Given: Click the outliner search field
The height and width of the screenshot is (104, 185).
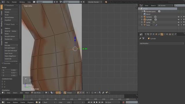Looking at the screenshot, I should click(180, 5).
